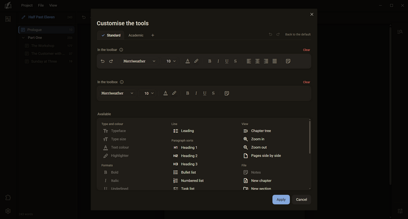Add Zoom in from Available list
408x219 pixels.
(x=253, y=139)
